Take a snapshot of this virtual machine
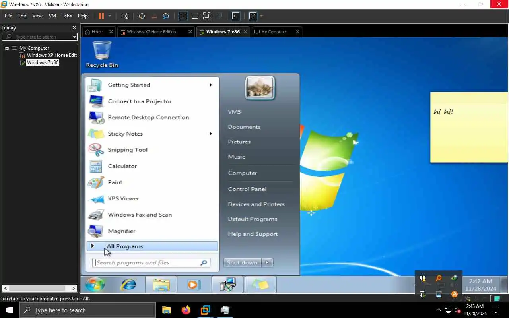509x318 pixels. click(x=142, y=16)
